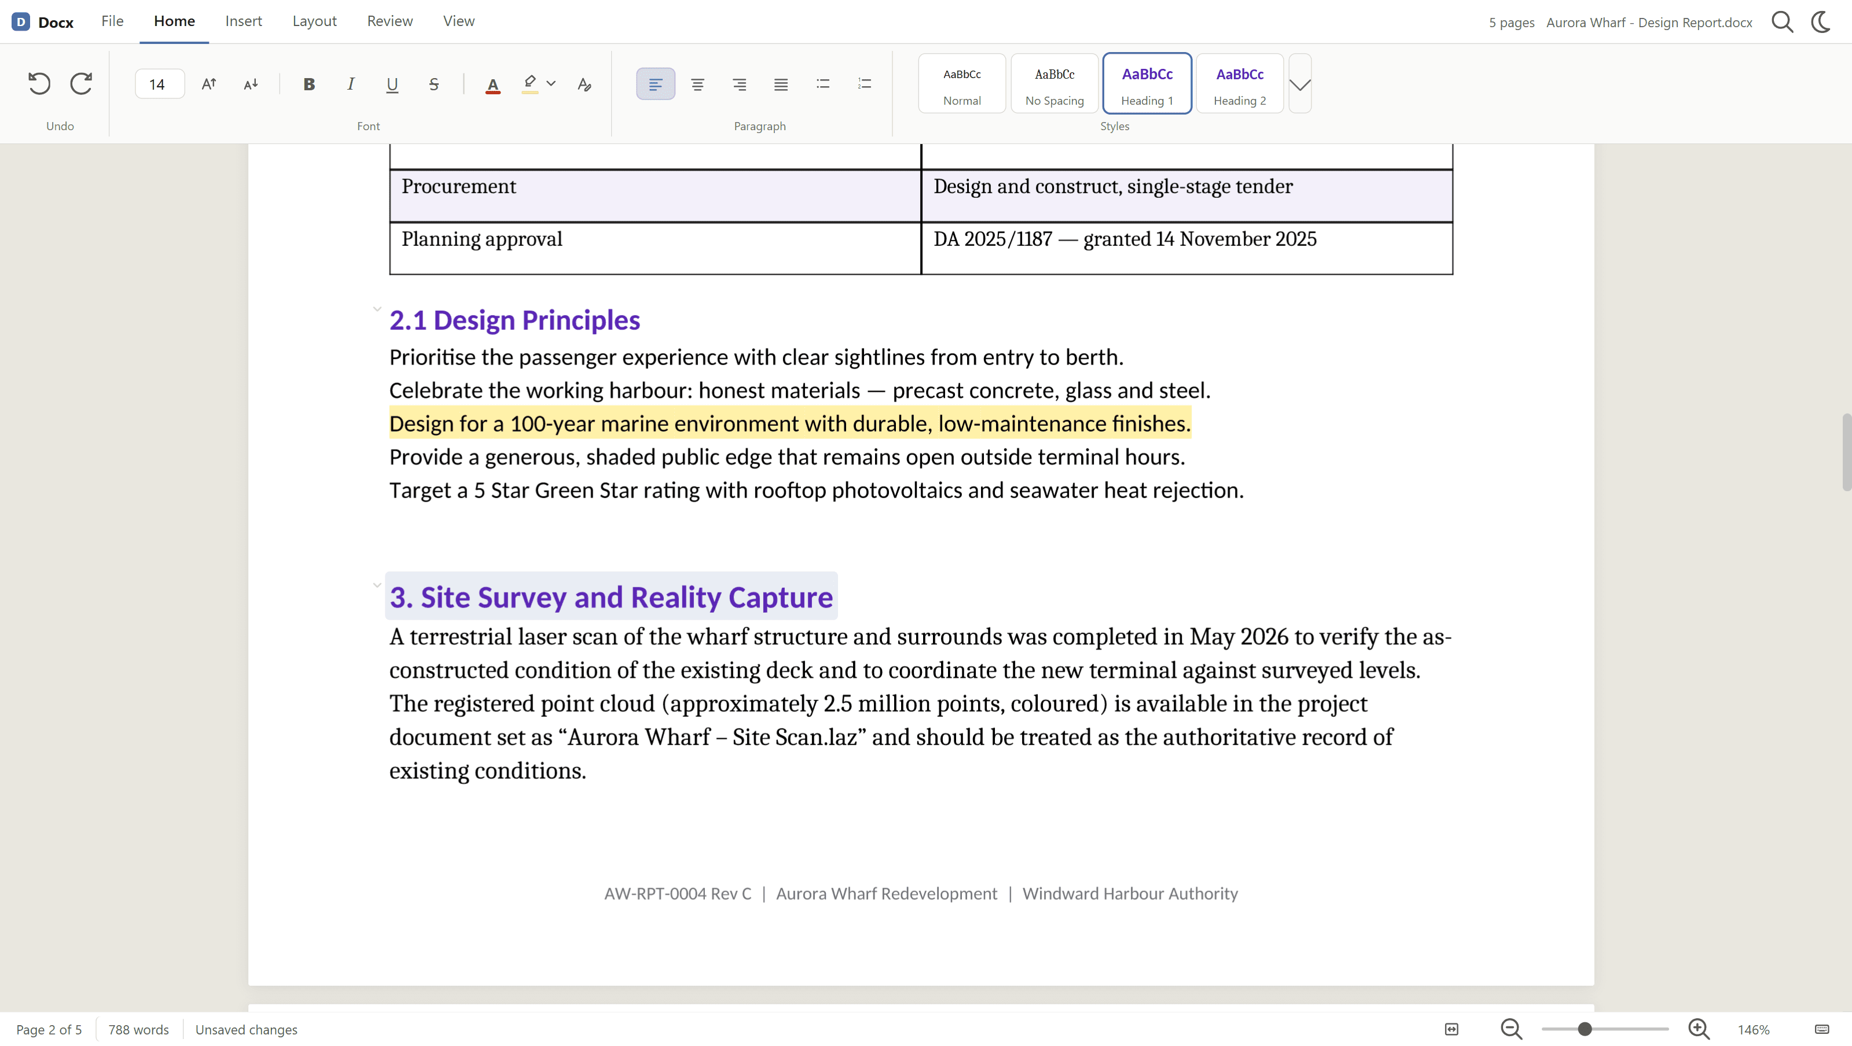This screenshot has width=1852, height=1046.
Task: Increase font size with the grow icon
Action: (x=209, y=84)
